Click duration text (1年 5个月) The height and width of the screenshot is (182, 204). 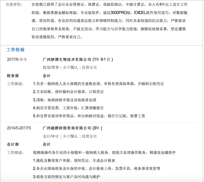103,59
